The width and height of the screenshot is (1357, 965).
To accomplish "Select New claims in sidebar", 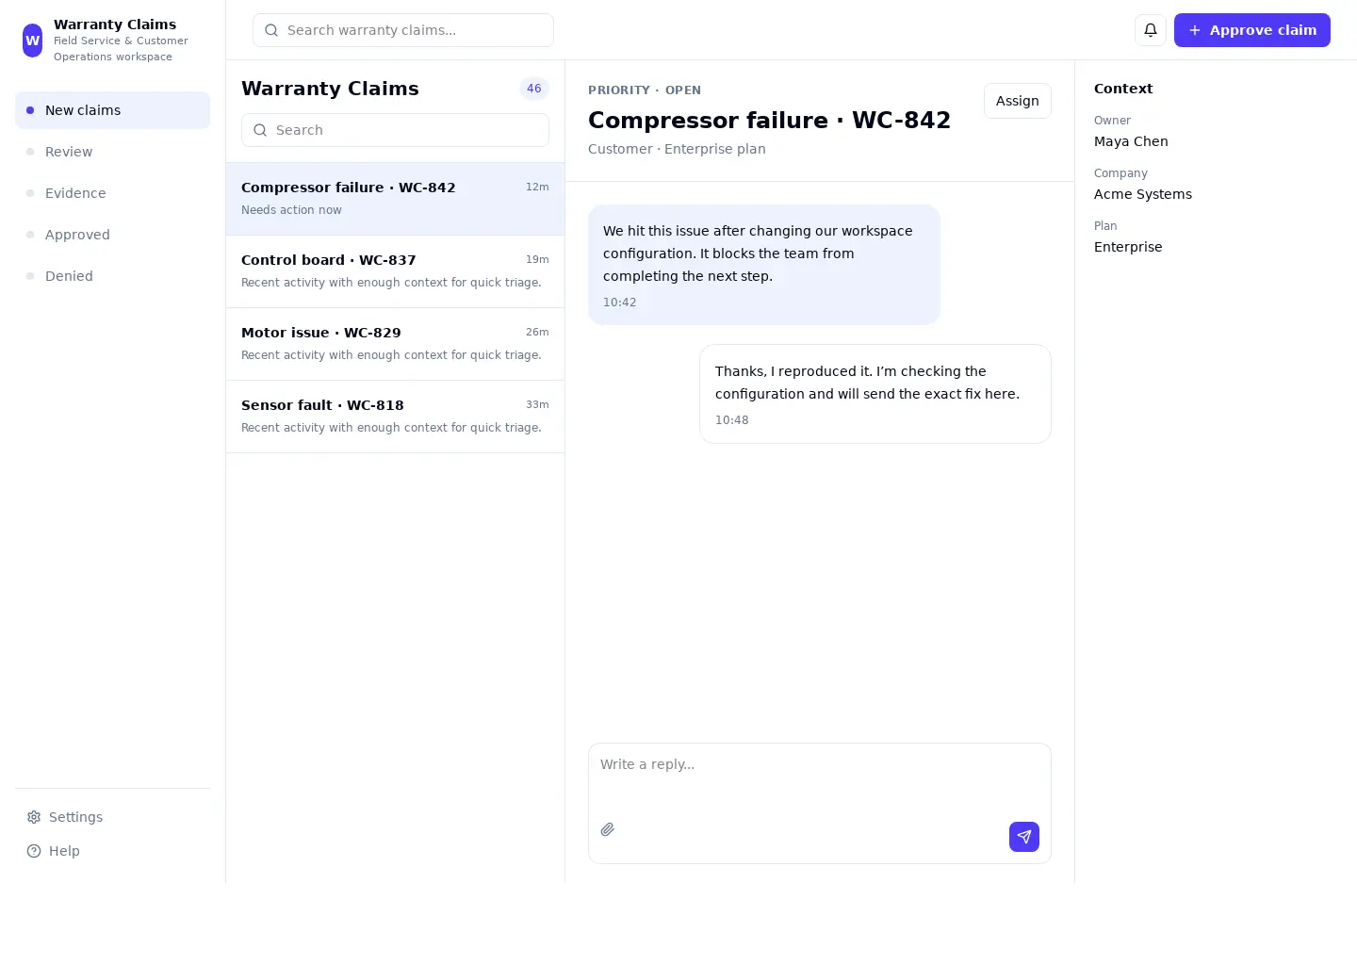I will [113, 110].
